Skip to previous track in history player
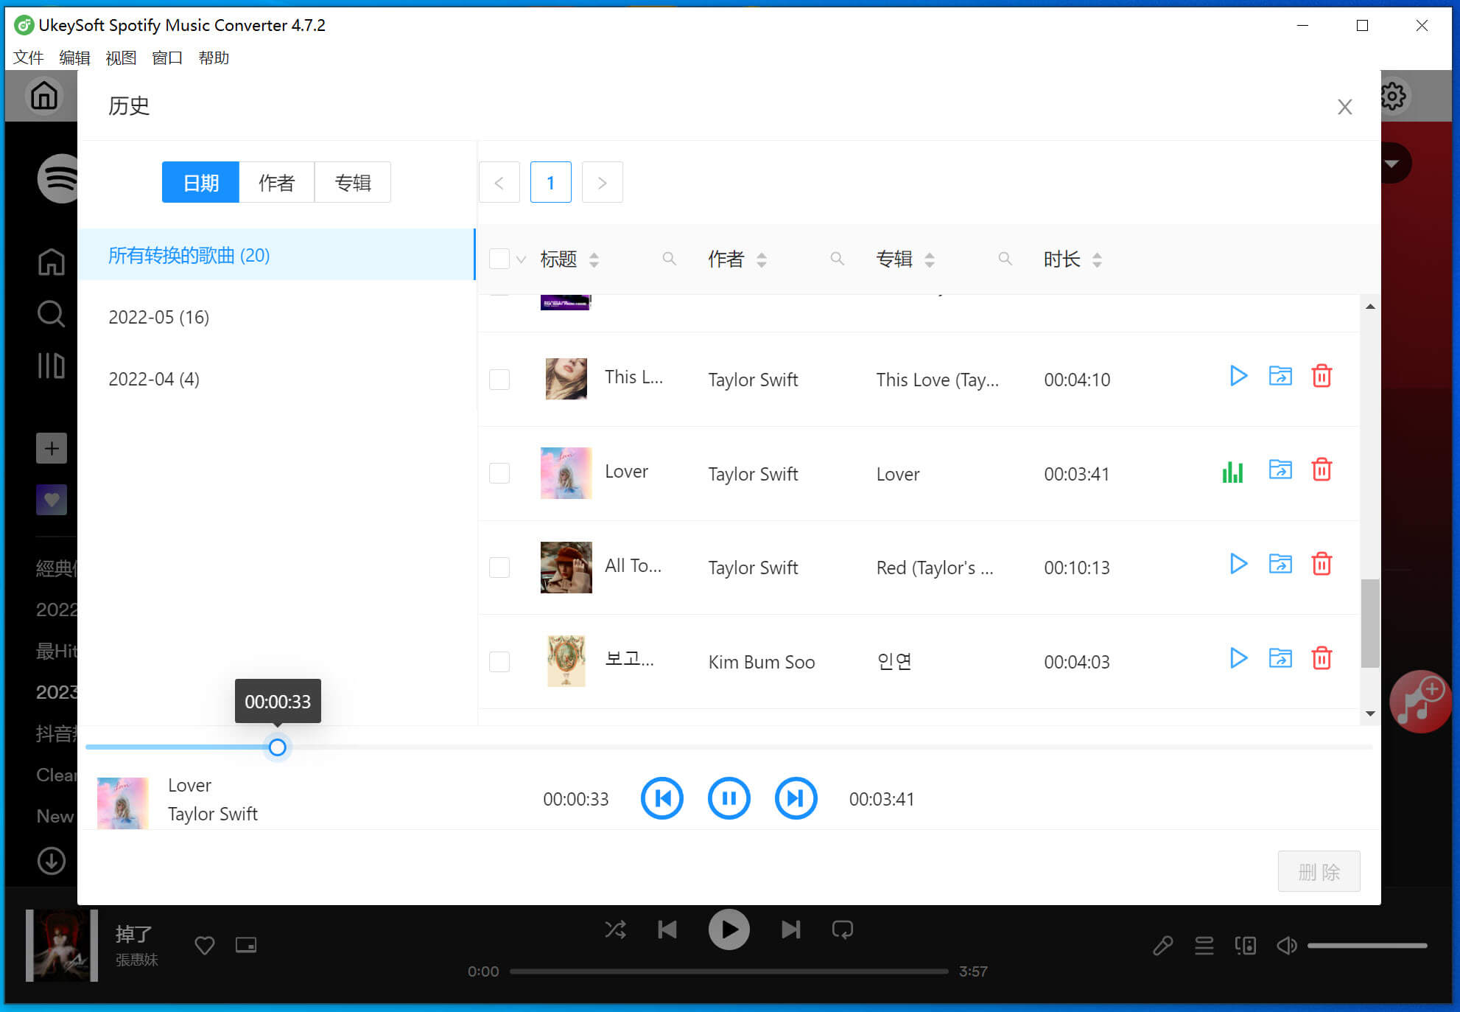The width and height of the screenshot is (1460, 1012). click(x=662, y=798)
